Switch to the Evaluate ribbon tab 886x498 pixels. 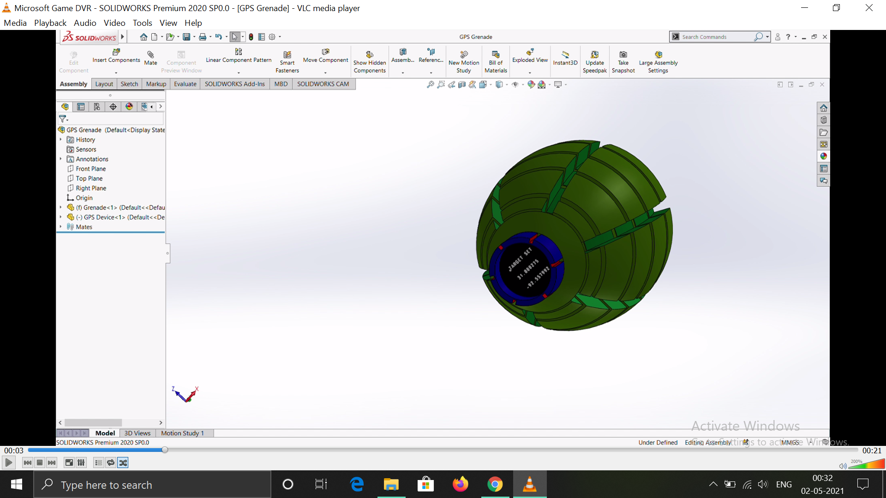(185, 84)
